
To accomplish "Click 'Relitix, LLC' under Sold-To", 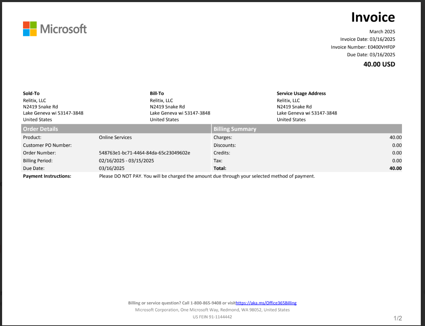I will pyautogui.click(x=35, y=101).
